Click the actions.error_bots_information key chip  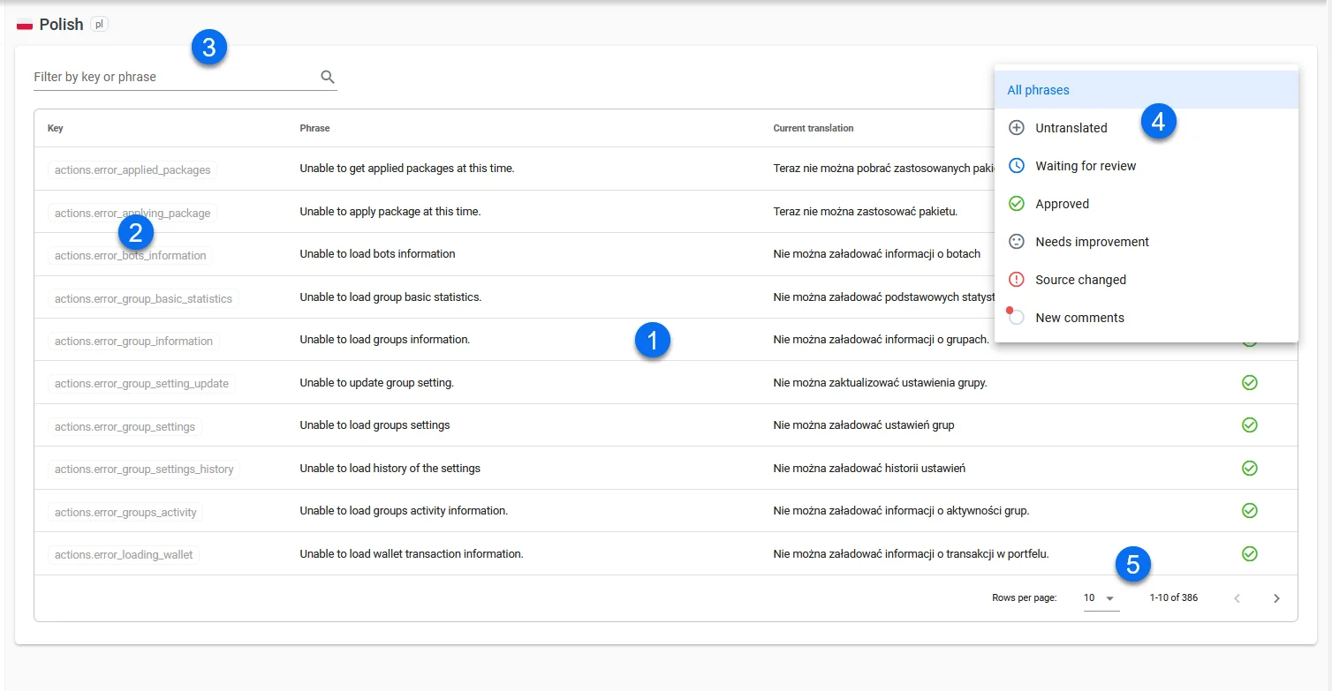(x=130, y=256)
